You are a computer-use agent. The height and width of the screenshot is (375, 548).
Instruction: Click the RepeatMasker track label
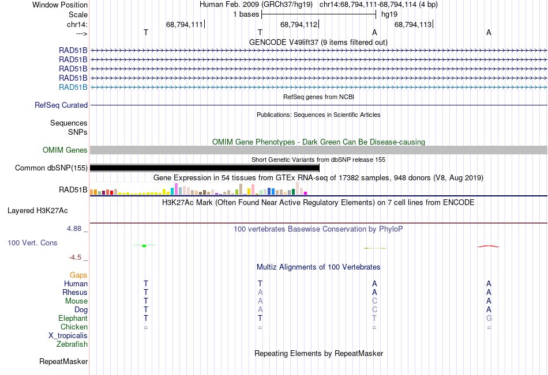coord(63,362)
